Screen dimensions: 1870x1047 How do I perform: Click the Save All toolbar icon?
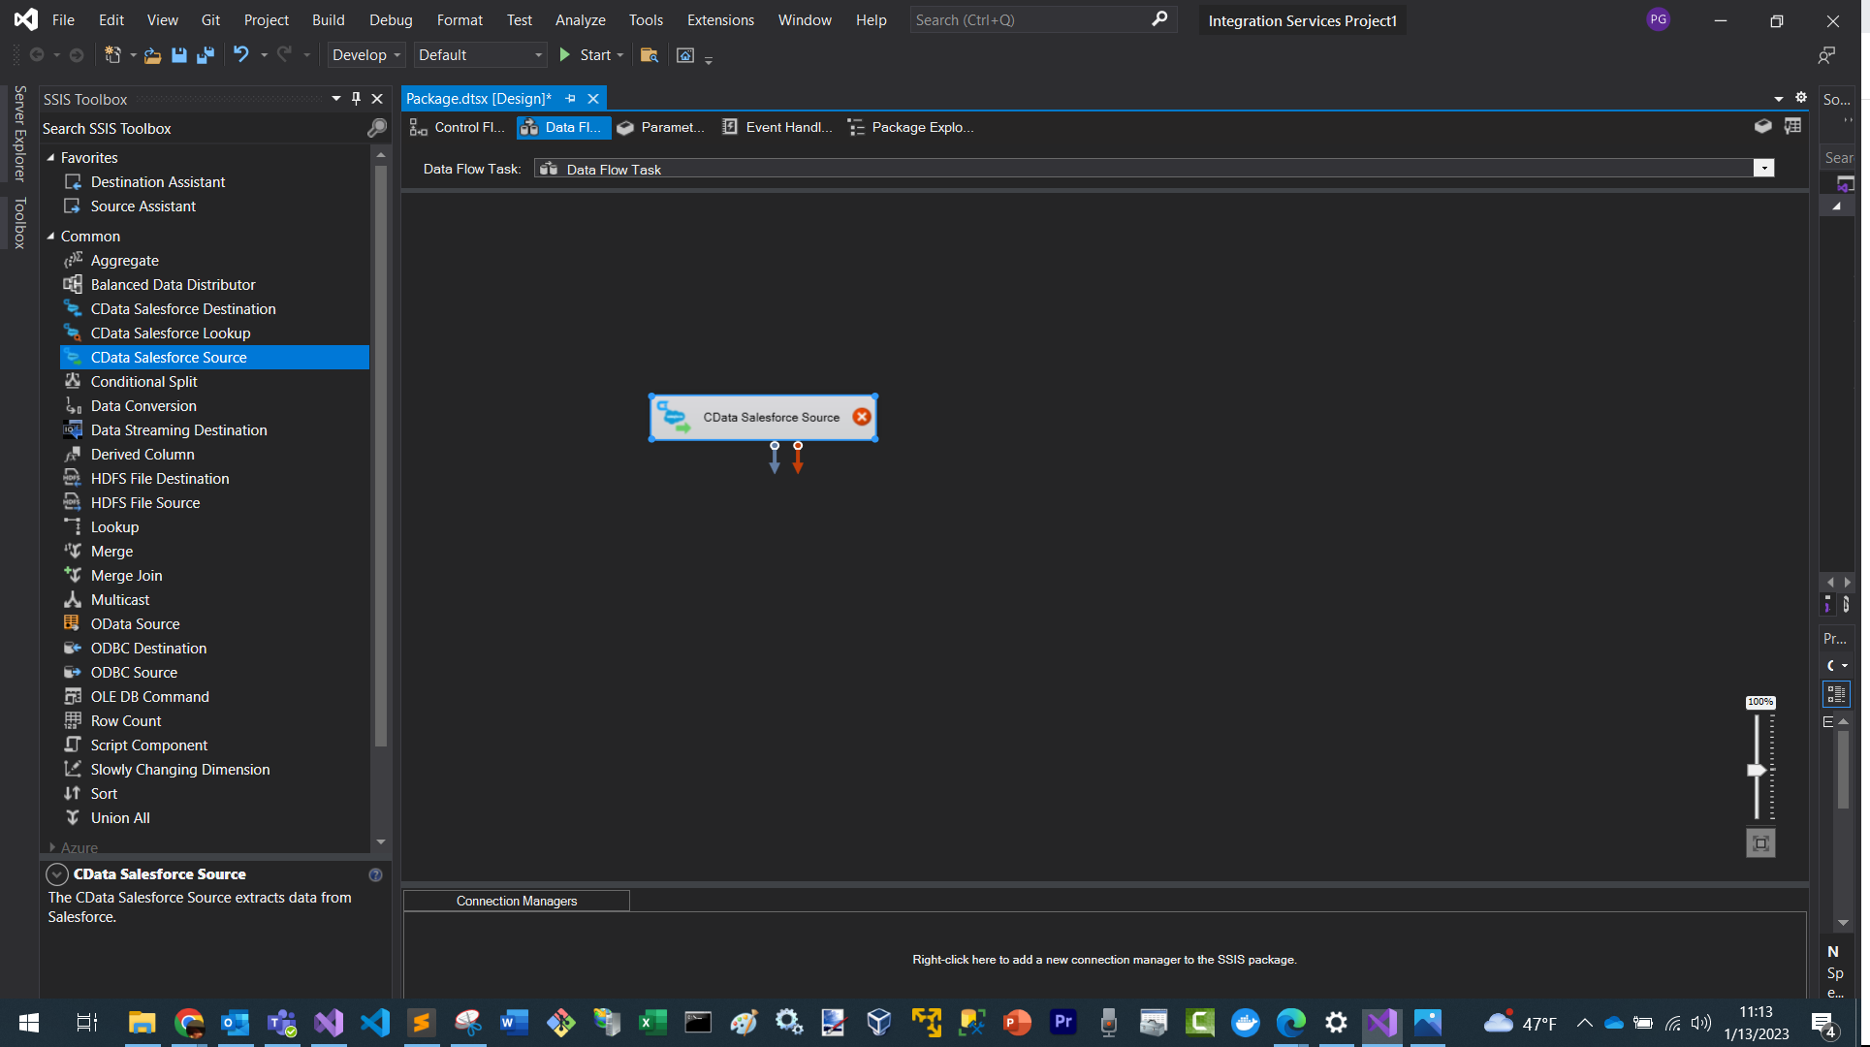pos(206,55)
